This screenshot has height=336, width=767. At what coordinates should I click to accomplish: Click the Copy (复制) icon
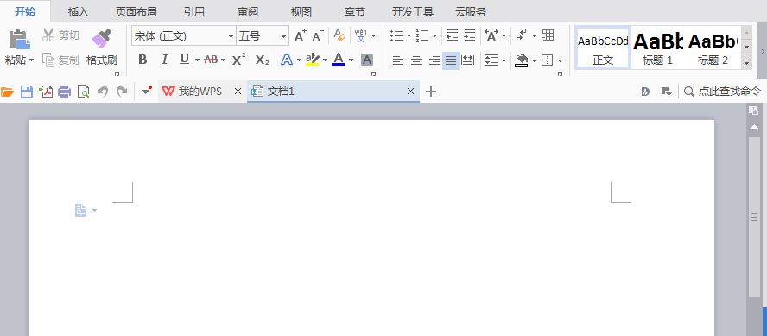click(x=48, y=60)
